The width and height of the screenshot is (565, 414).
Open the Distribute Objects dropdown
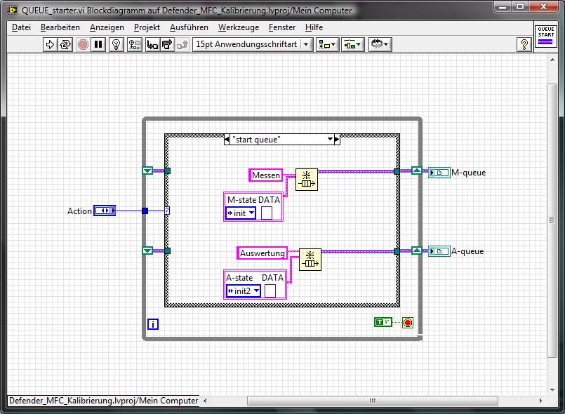coord(353,44)
